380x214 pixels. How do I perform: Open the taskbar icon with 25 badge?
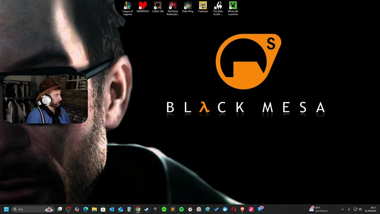click(260, 209)
